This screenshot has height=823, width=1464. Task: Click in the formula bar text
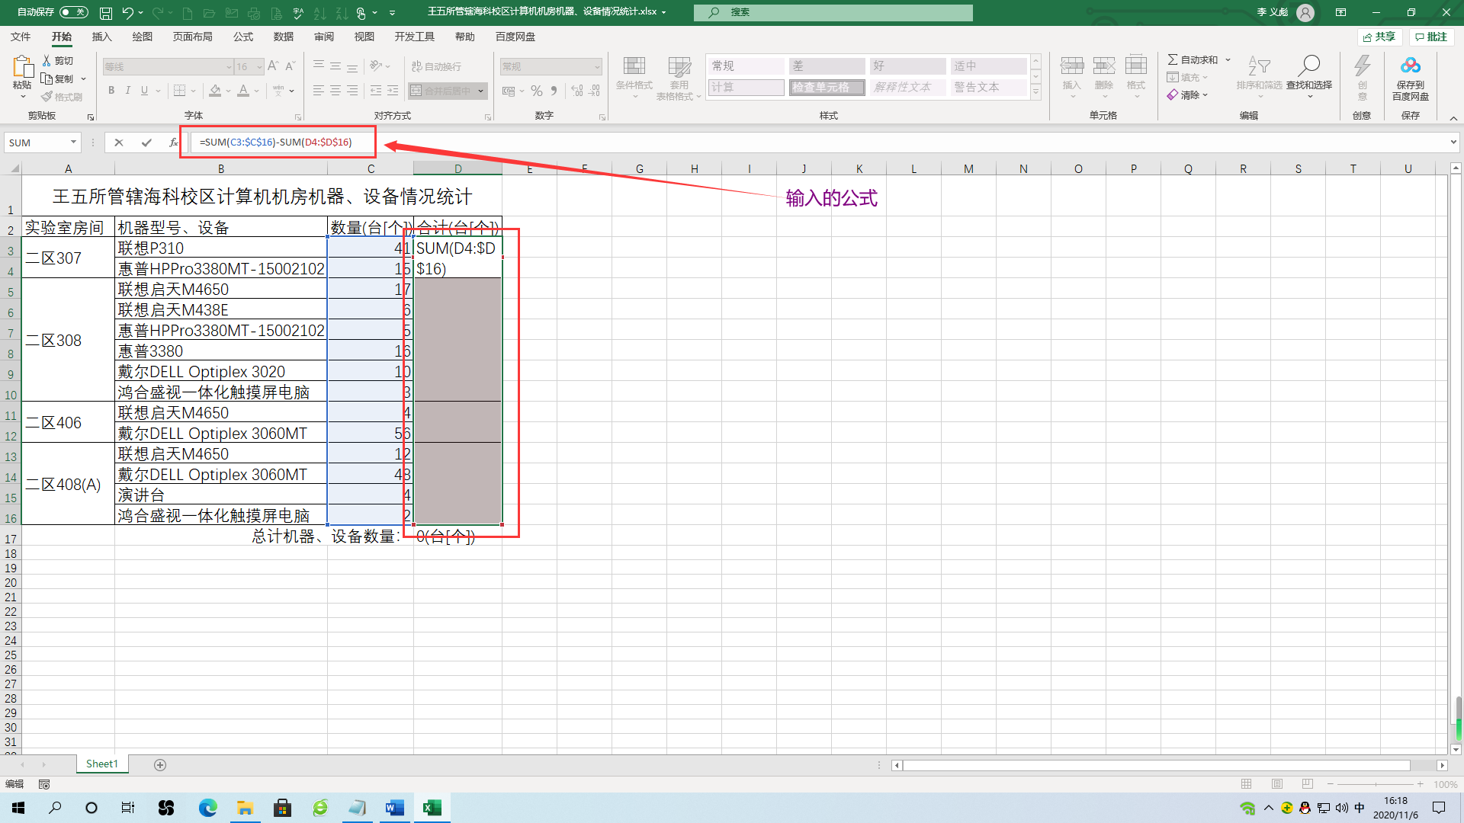[x=276, y=143]
